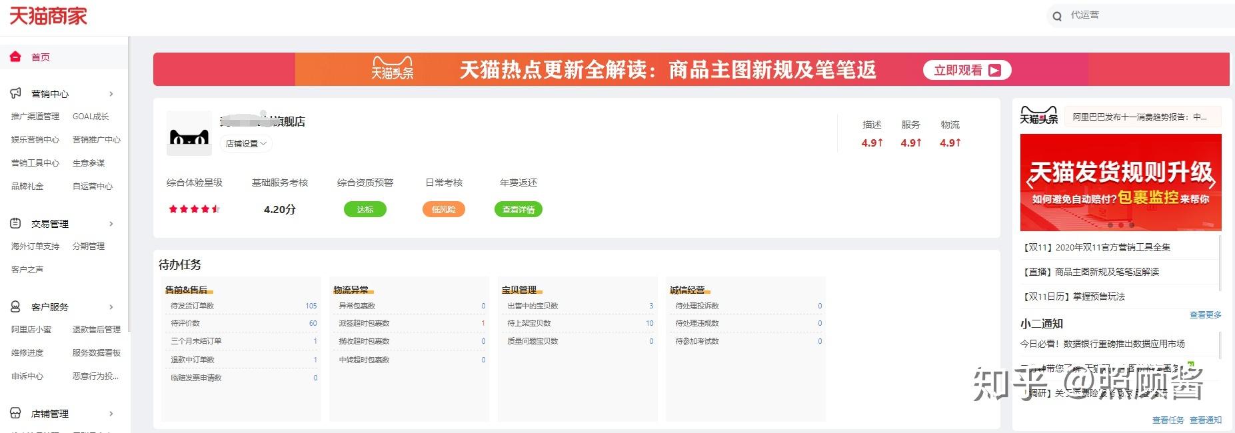The image size is (1235, 433).
Task: Open headline 阿里巴巴发布十一消费趋势报告
Action: coord(1140,117)
